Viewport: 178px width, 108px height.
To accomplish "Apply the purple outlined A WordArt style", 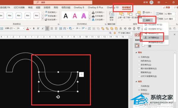I will (84, 16).
